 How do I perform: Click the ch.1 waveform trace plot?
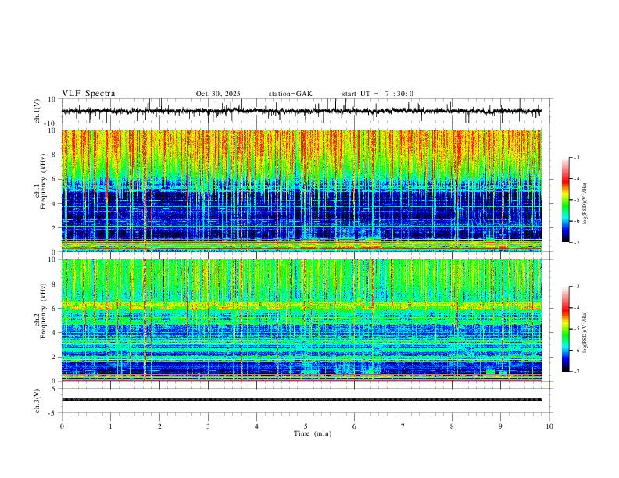(301, 111)
